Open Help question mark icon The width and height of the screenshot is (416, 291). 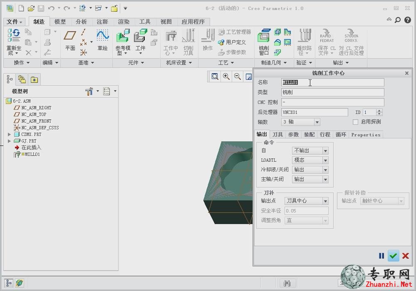tap(408, 20)
